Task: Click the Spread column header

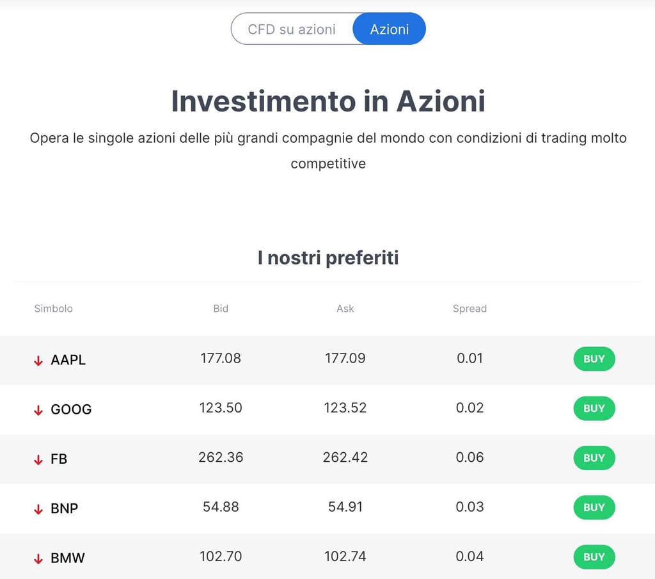Action: (470, 309)
